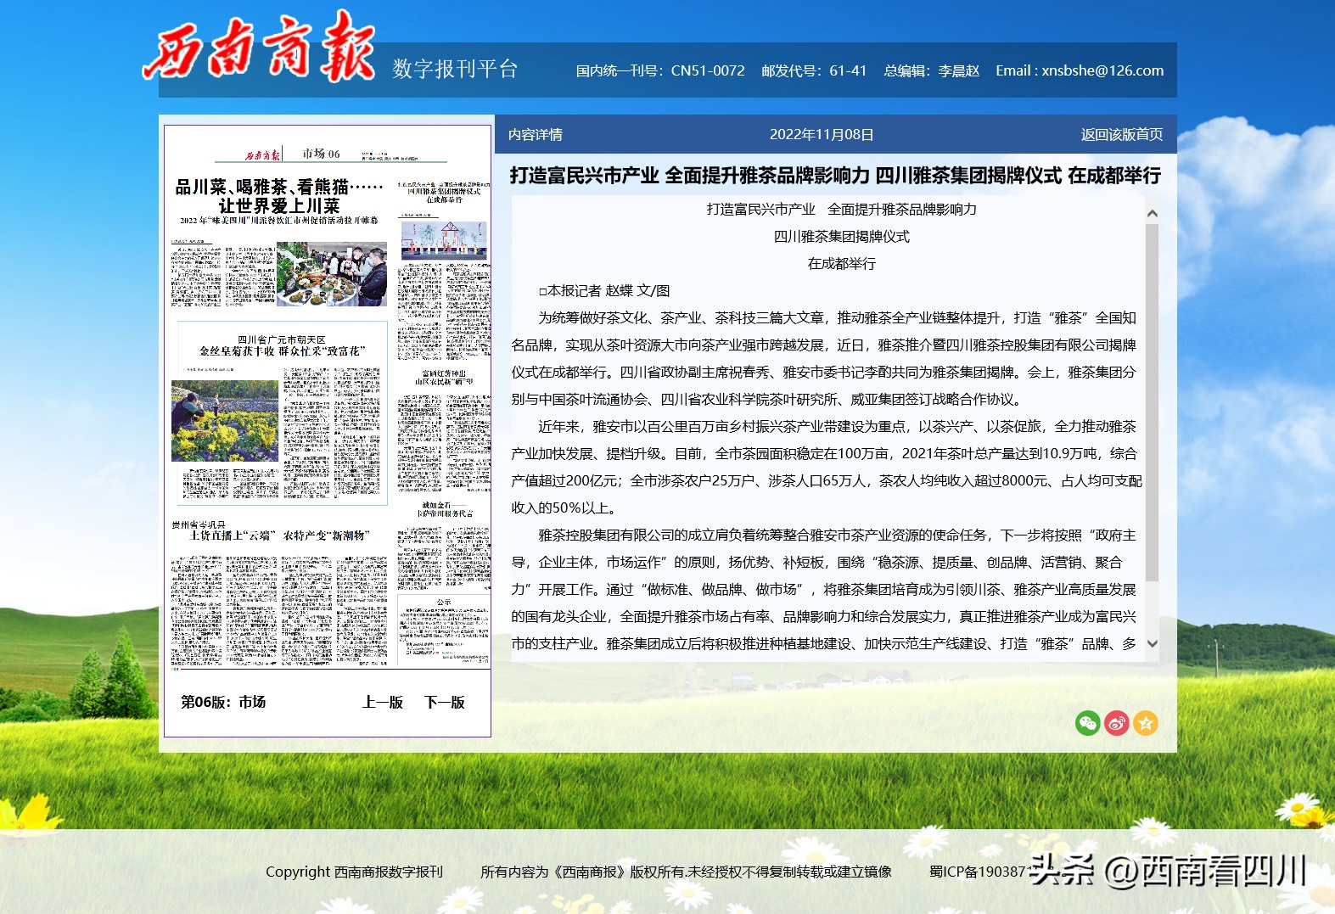Click the article vertical scrollbar thumb

pyautogui.click(x=1152, y=403)
